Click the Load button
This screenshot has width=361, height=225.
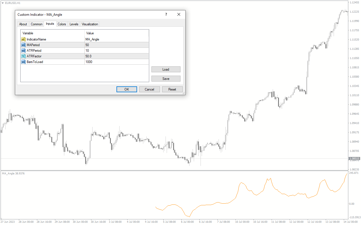tap(166, 69)
